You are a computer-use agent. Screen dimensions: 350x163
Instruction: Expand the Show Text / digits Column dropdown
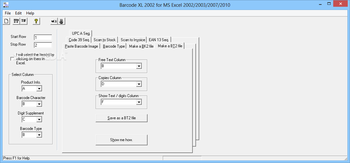[x=139, y=102]
